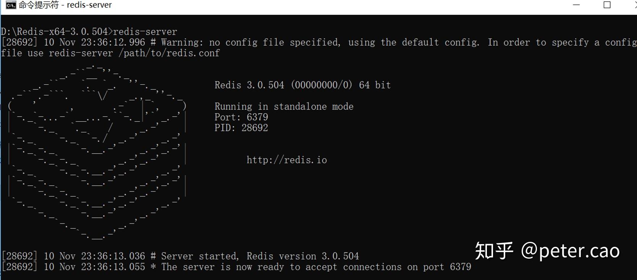Click the /path/to/redis.conf path text
The image size is (637, 280).
coord(169,53)
